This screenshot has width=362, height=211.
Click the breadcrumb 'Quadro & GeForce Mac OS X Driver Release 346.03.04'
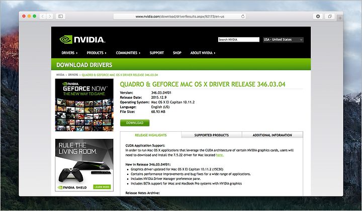[x=120, y=75]
